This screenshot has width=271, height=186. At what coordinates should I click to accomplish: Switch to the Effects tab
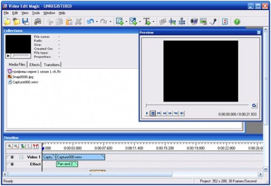(34, 65)
